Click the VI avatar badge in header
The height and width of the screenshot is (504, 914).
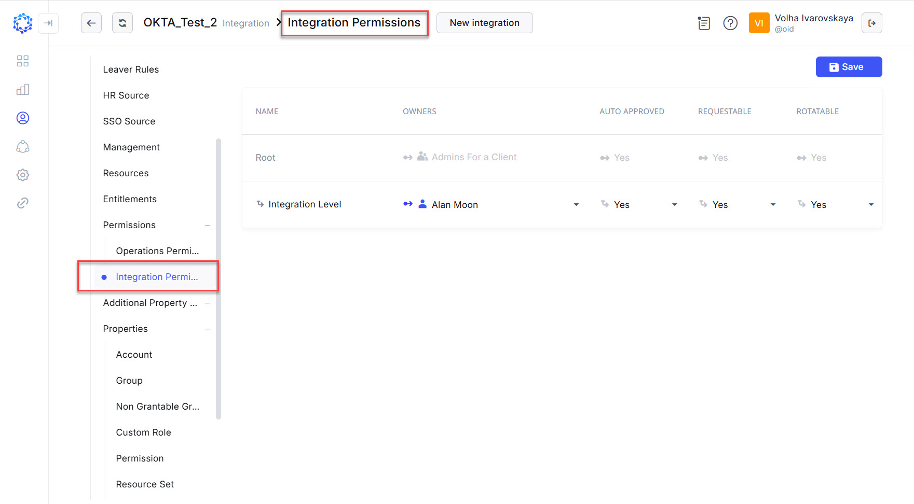759,23
